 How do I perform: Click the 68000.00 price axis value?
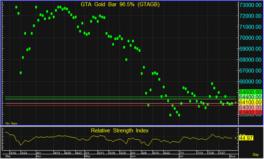click(x=250, y=60)
